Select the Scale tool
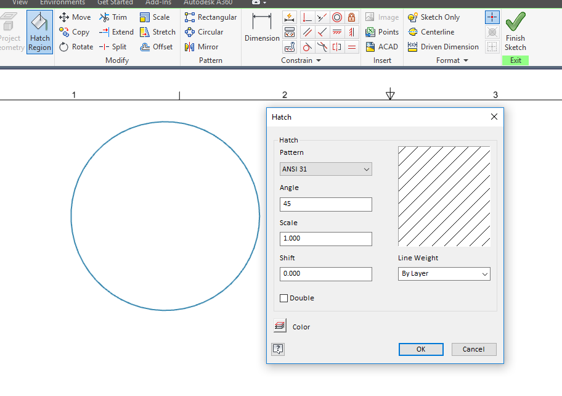Screen dimensions: 562x396 [155, 17]
